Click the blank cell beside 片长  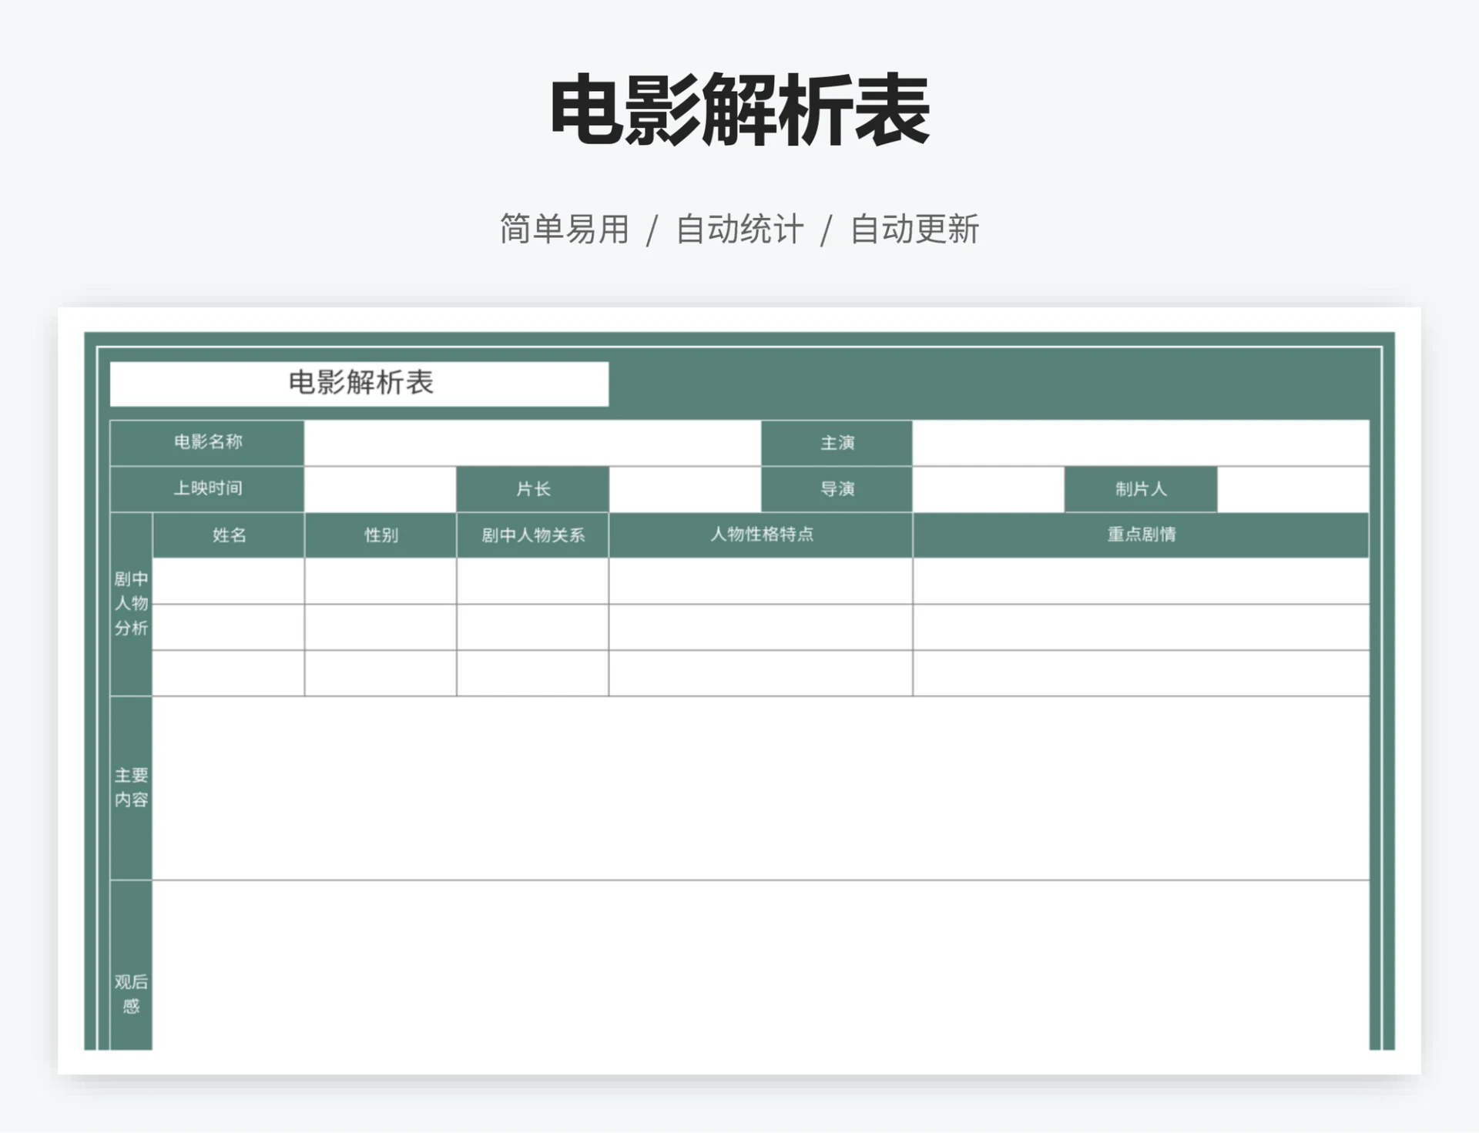[684, 489]
